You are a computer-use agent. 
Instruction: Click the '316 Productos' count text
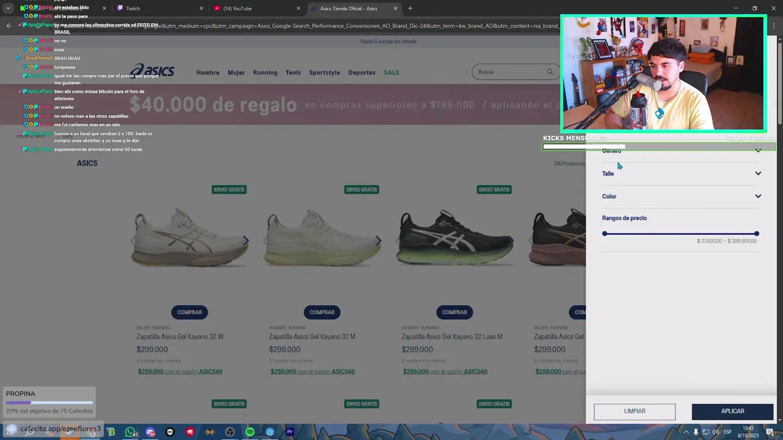click(569, 164)
